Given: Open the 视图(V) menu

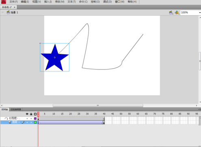Looking at the screenshot, I should [x=37, y=2].
